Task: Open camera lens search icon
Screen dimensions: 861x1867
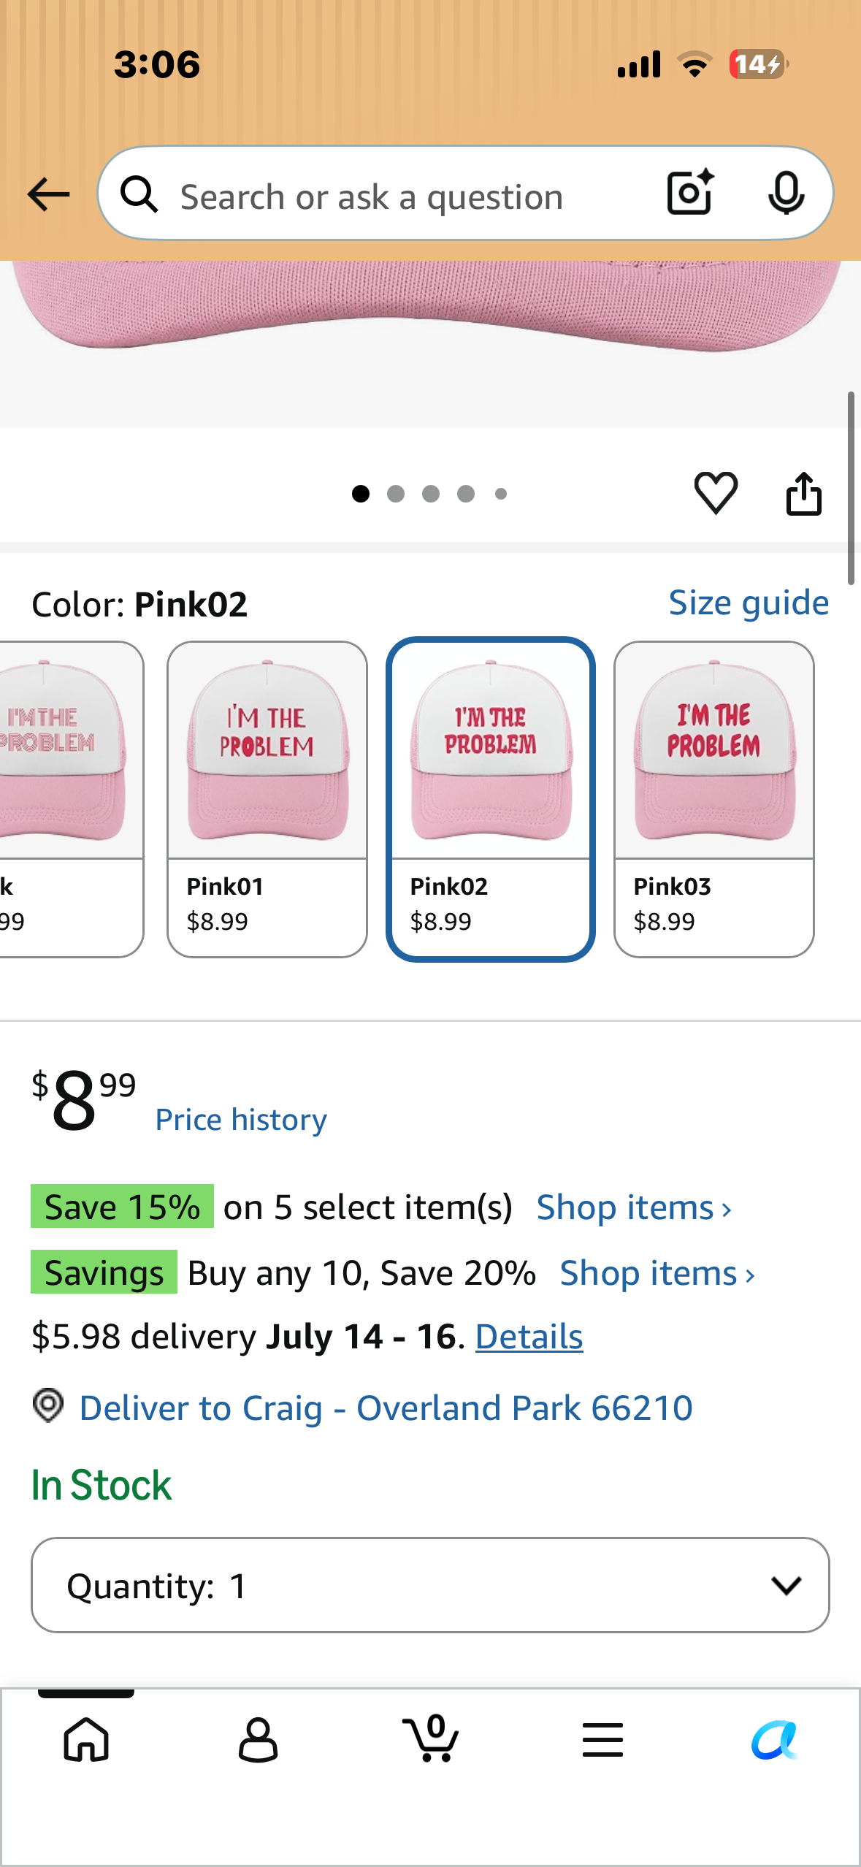Action: pyautogui.click(x=690, y=193)
